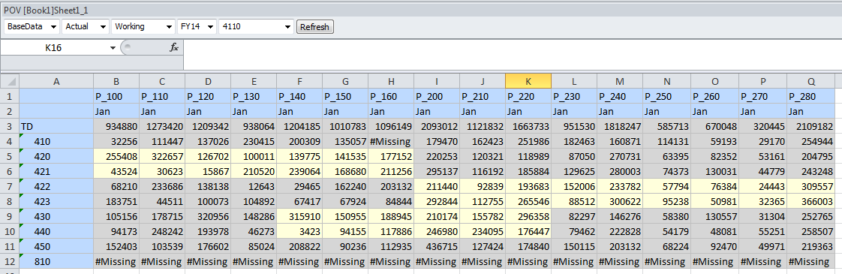Click the 421 row label cell

tap(56, 171)
